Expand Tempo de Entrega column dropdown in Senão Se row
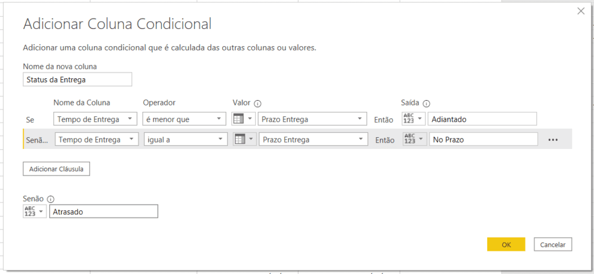 pos(97,140)
